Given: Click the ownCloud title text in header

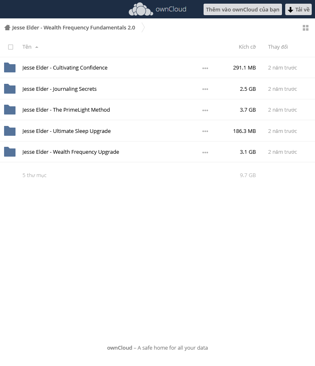Looking at the screenshot, I should (x=171, y=9).
